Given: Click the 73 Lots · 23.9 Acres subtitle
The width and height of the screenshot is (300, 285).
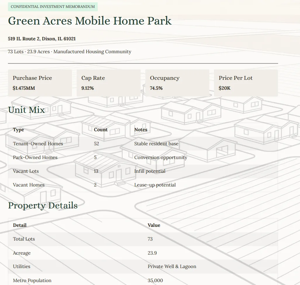Looking at the screenshot, I should [70, 52].
